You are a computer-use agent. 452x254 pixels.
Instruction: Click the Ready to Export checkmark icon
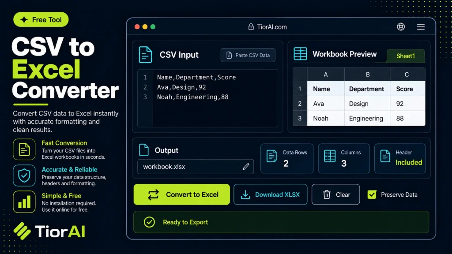[149, 222]
